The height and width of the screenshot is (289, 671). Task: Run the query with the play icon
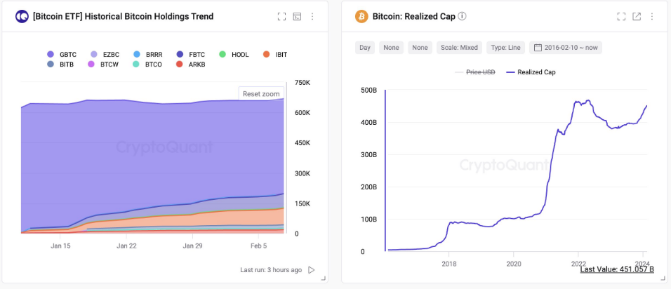tap(312, 270)
